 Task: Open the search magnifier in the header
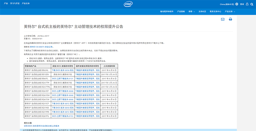coord(252,4)
